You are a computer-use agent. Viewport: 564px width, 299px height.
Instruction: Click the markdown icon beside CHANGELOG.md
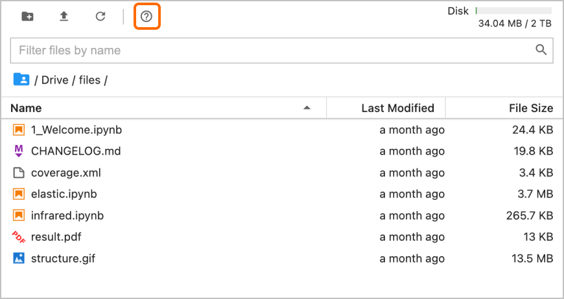19,151
